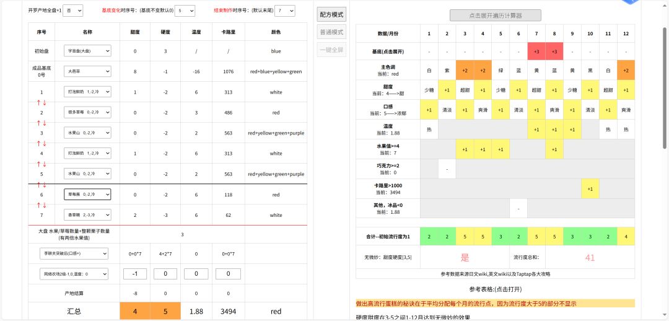
Task: Click the 参考表格:(点击打开) link
Action: [495, 289]
